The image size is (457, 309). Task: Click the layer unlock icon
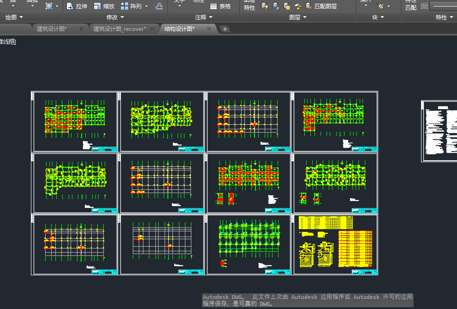click(297, 6)
